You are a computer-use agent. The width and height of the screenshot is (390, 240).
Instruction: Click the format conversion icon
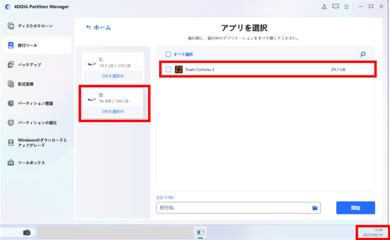(x=11, y=84)
